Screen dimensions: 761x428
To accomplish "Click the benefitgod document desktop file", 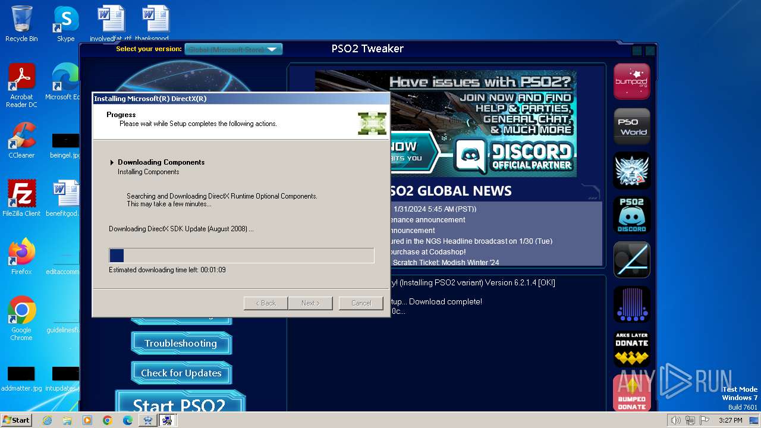I will [64, 198].
